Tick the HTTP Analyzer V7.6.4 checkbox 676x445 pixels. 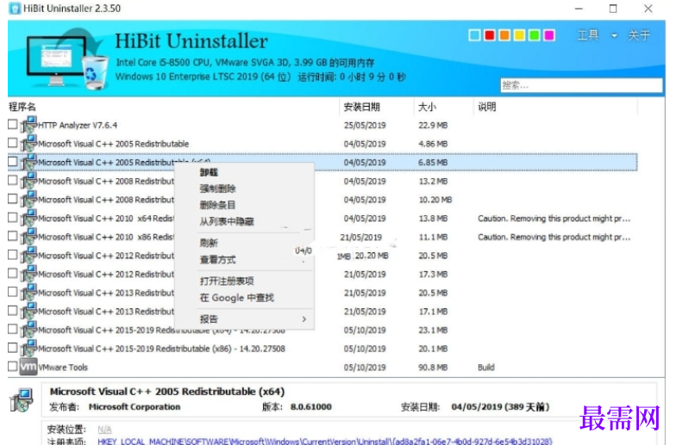coord(12,124)
